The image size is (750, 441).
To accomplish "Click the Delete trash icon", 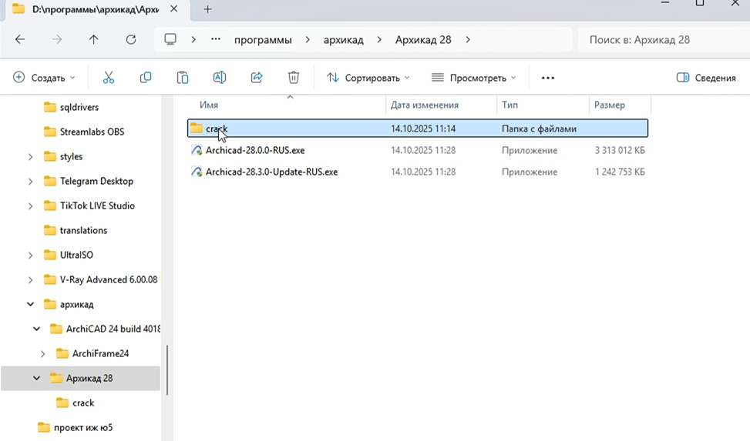I will point(294,78).
